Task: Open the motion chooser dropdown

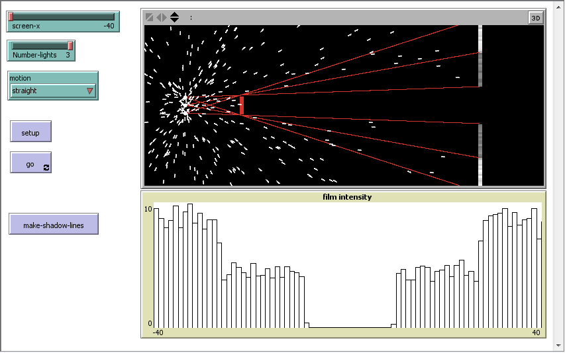Action: 52,91
